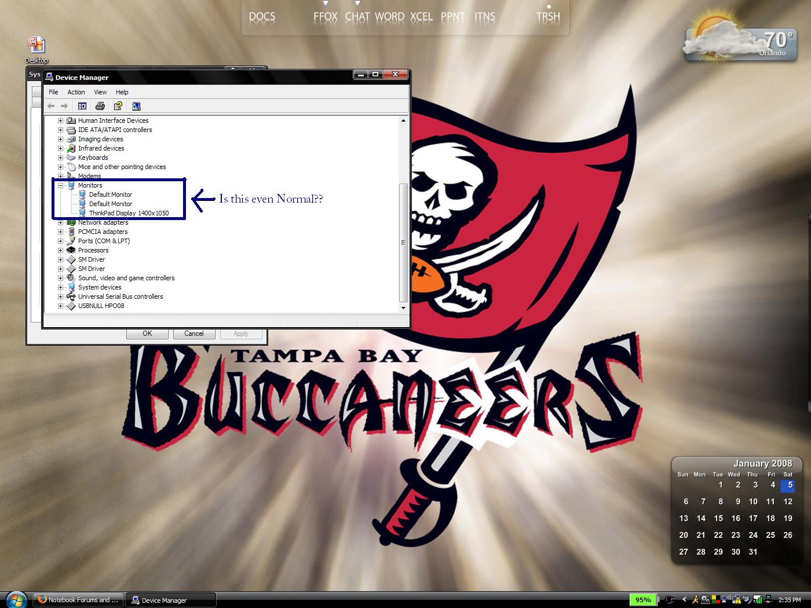Collapse the Monitors node
811x608 pixels.
[x=60, y=185]
